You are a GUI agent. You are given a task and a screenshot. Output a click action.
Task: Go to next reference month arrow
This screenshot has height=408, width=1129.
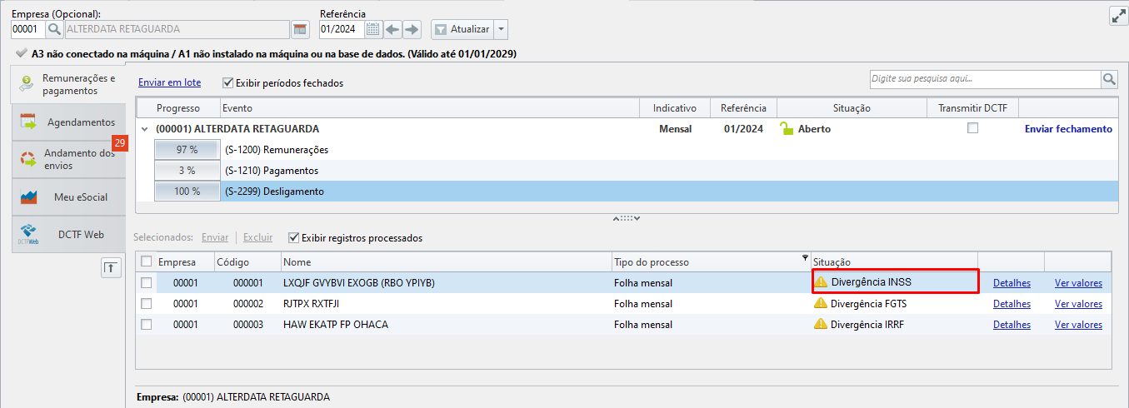pos(412,29)
